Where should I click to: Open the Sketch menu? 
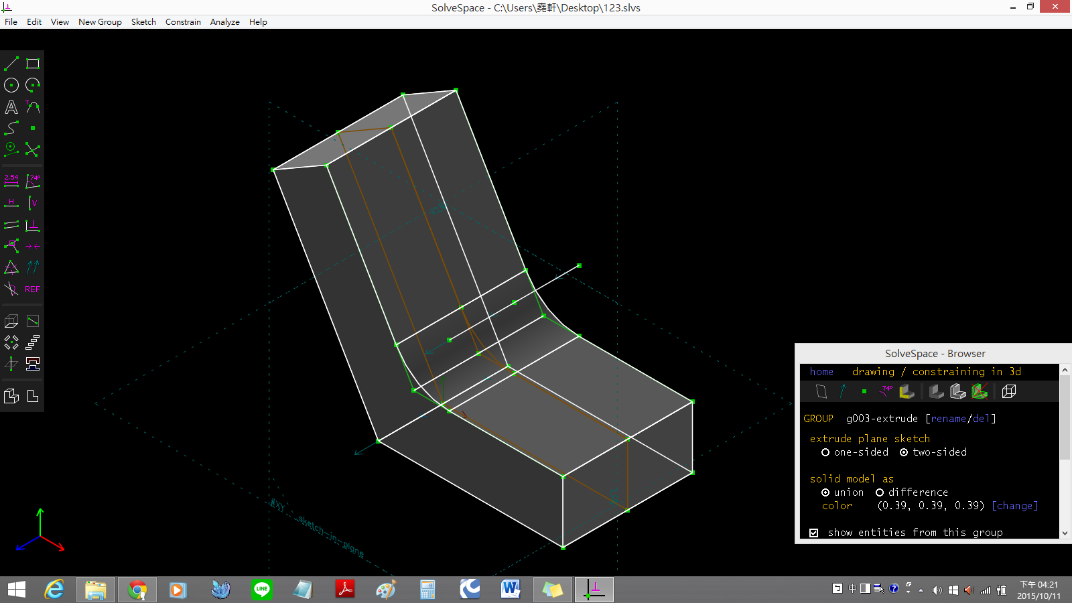click(143, 21)
